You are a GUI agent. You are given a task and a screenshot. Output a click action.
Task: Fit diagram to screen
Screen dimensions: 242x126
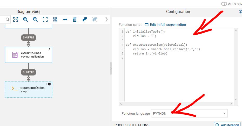[x=45, y=19]
